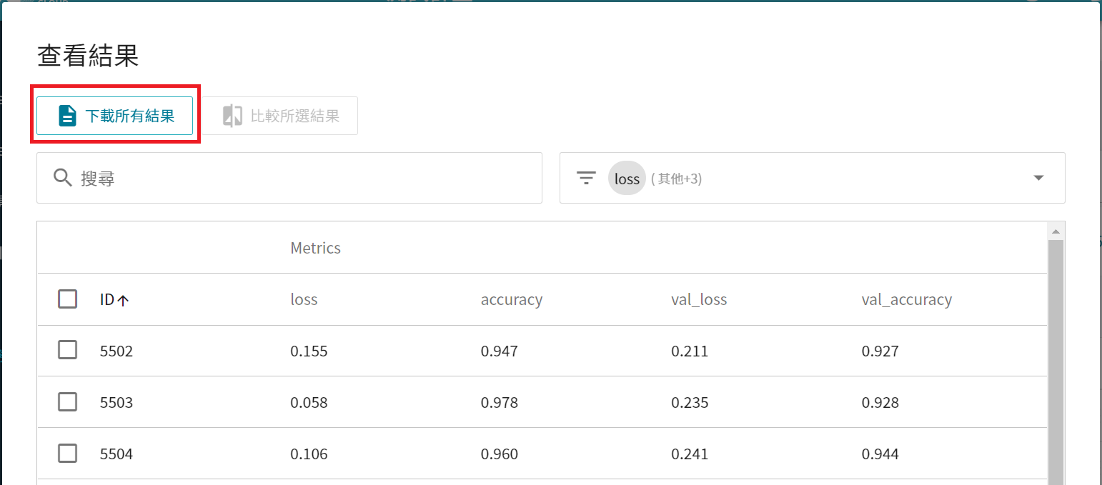Sort by the val_accuracy column header
Image resolution: width=1102 pixels, height=485 pixels.
point(906,300)
